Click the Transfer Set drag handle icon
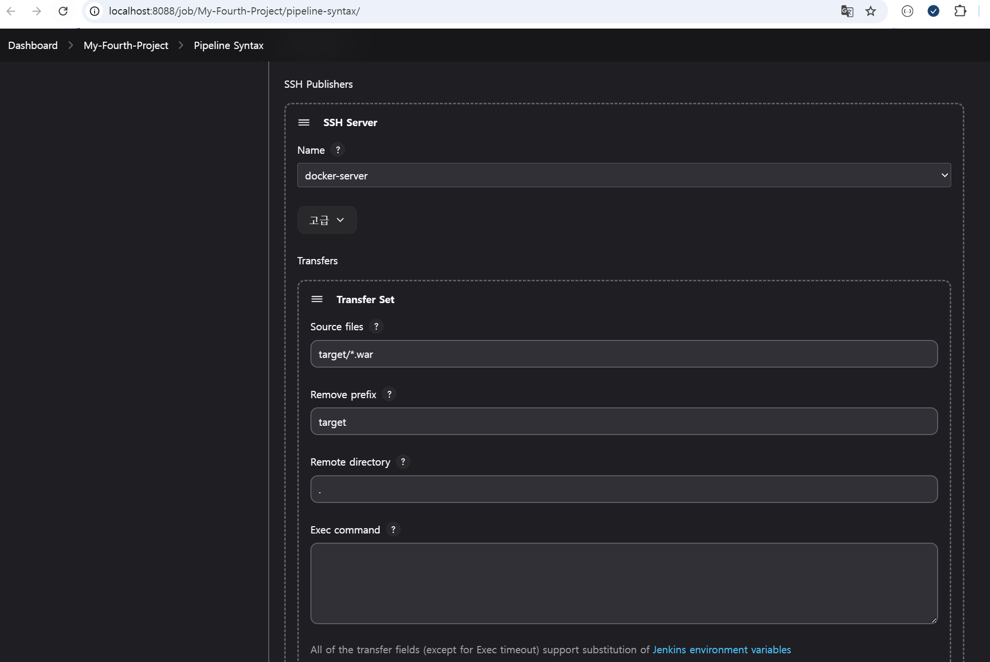 click(x=317, y=299)
